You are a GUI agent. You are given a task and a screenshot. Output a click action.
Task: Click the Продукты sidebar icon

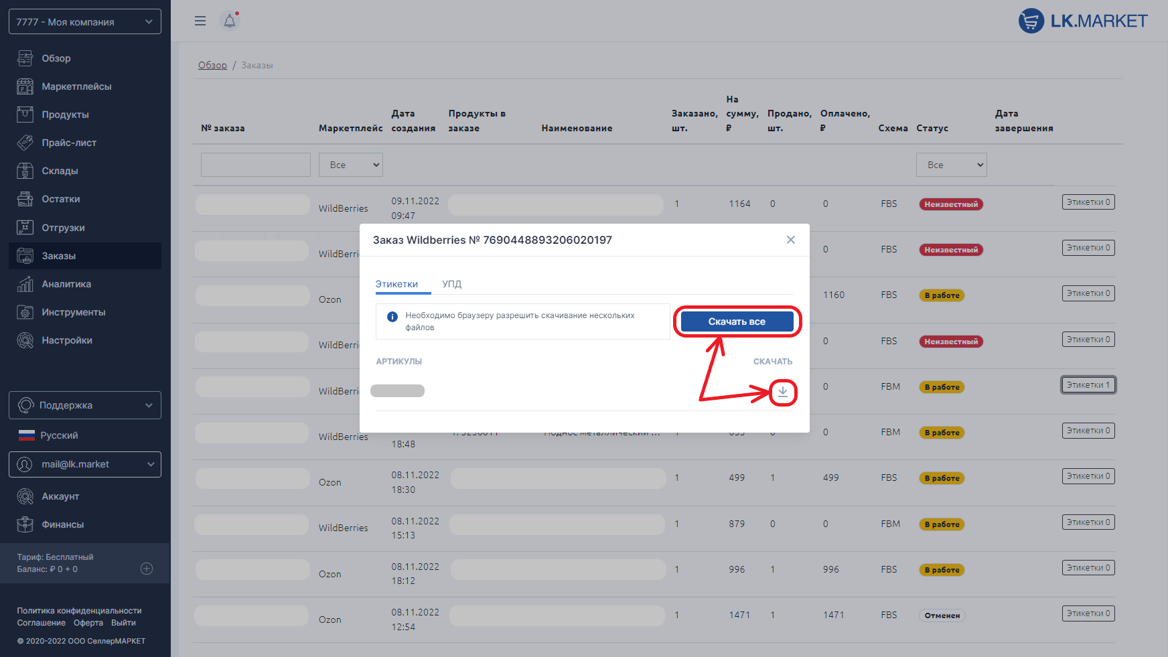tap(25, 115)
